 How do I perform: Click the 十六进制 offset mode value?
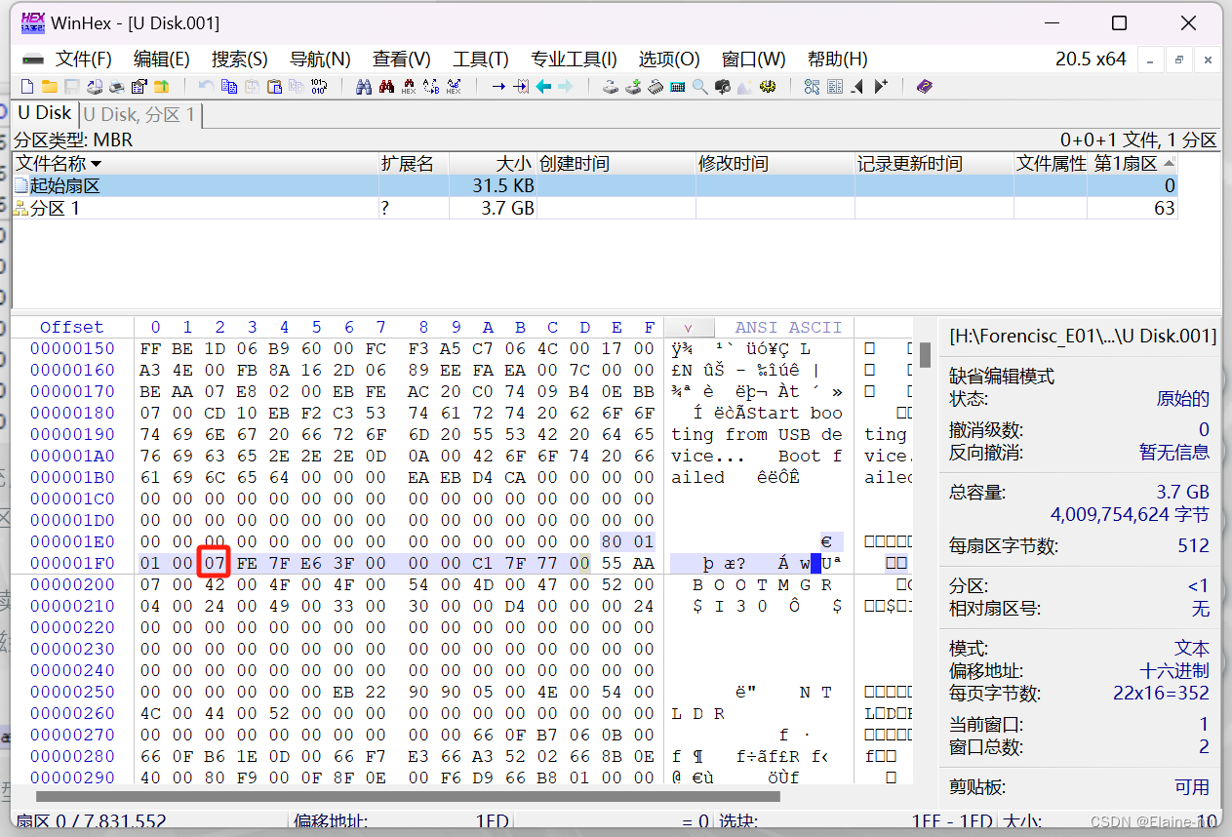point(1174,670)
